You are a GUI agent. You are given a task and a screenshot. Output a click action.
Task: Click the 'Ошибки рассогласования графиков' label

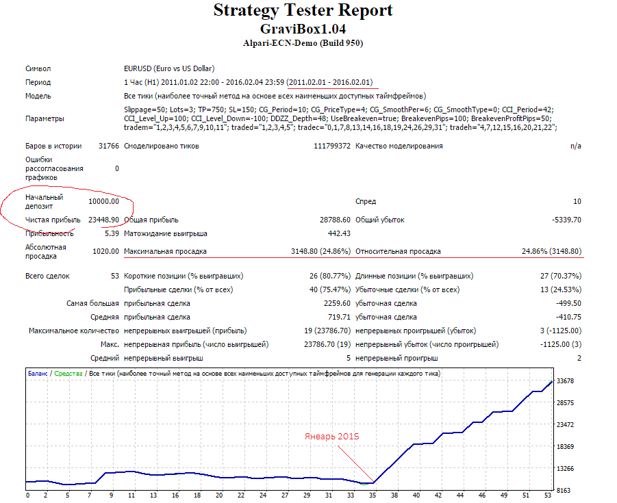coord(54,169)
